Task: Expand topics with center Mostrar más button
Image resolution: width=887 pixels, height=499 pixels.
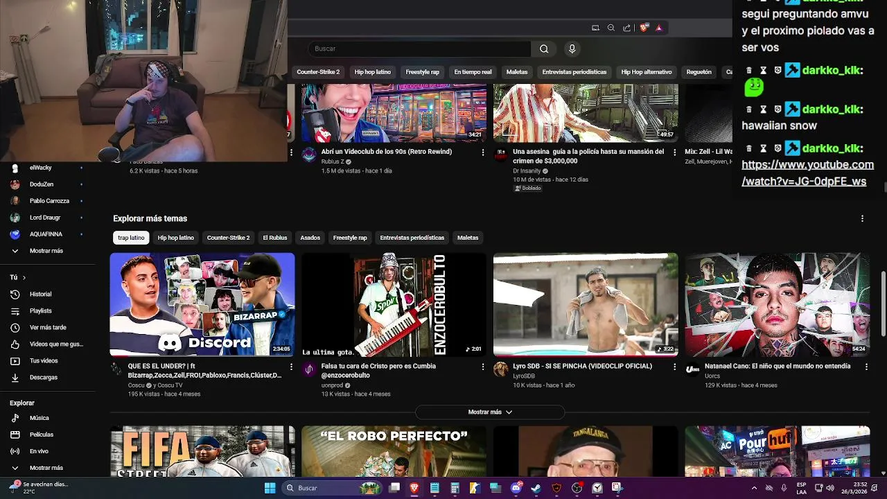Action: coord(490,412)
